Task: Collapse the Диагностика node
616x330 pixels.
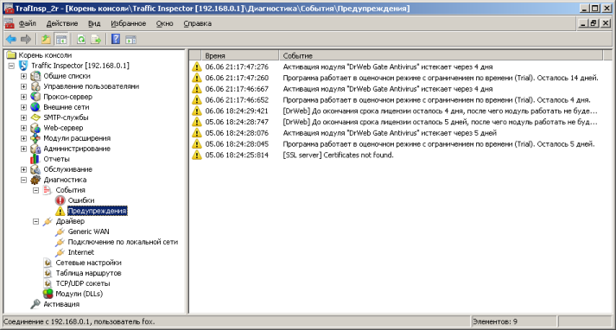Action: click(x=23, y=180)
